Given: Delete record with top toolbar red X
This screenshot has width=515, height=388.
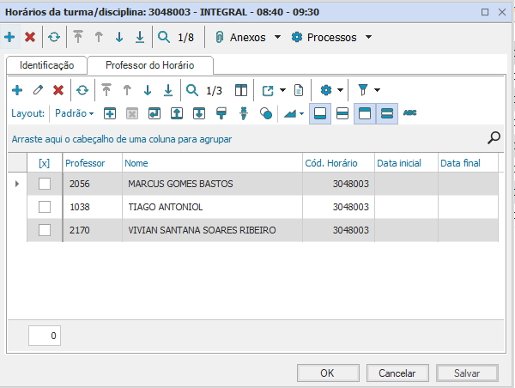Looking at the screenshot, I should tap(30, 38).
